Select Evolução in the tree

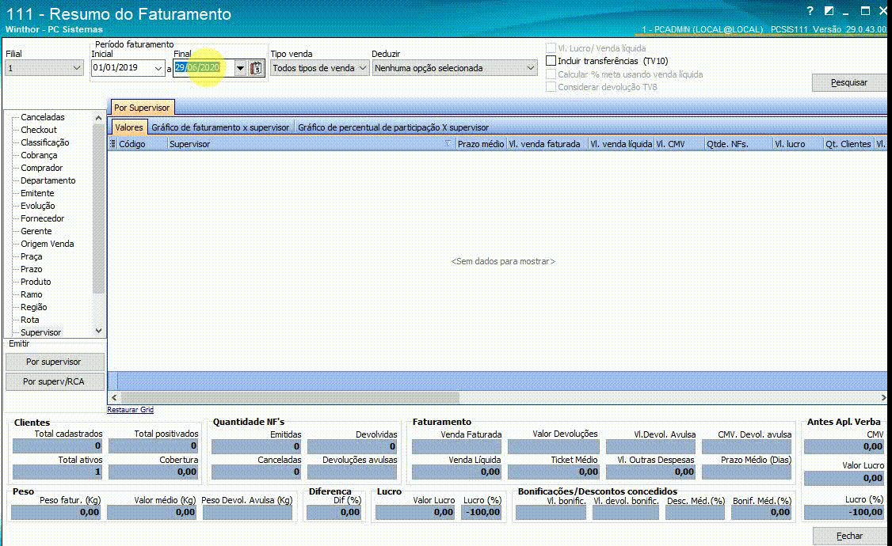click(37, 206)
